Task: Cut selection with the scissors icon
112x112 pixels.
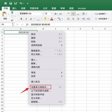Action: point(12,12)
